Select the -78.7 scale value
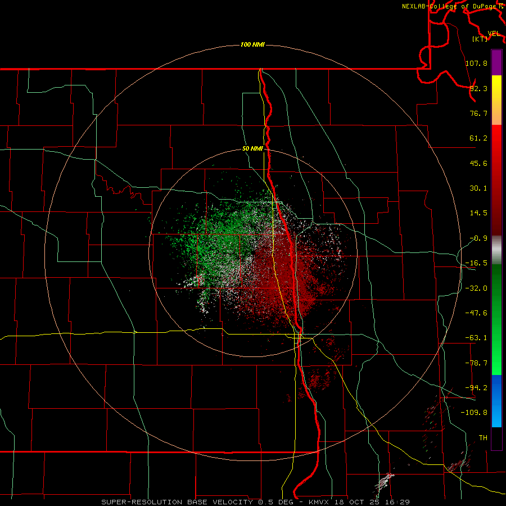Screen dimensions: 506x506 click(476, 363)
